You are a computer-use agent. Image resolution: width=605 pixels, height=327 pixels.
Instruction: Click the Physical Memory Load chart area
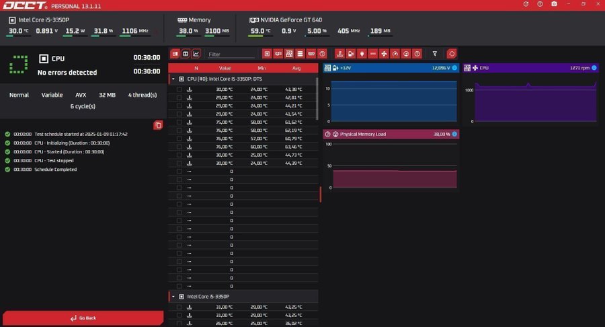[394, 166]
